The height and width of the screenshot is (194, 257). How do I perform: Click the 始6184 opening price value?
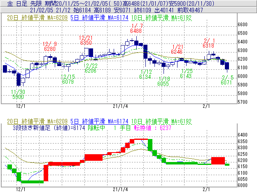82,10
